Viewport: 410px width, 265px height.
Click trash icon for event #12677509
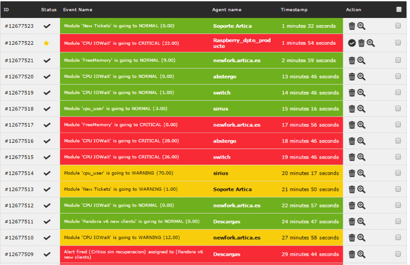[351, 254]
